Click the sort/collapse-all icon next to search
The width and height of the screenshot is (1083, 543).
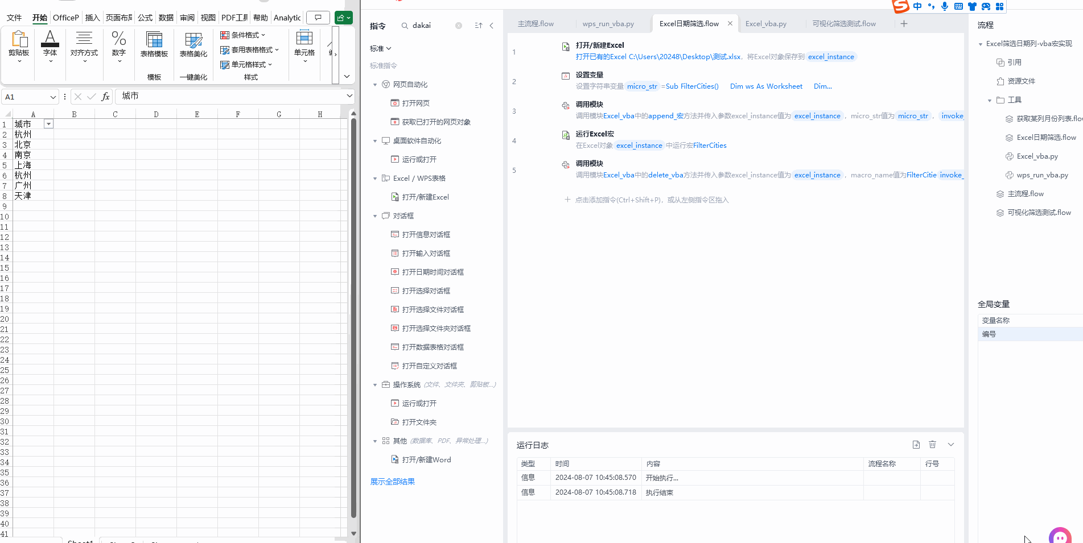(479, 26)
